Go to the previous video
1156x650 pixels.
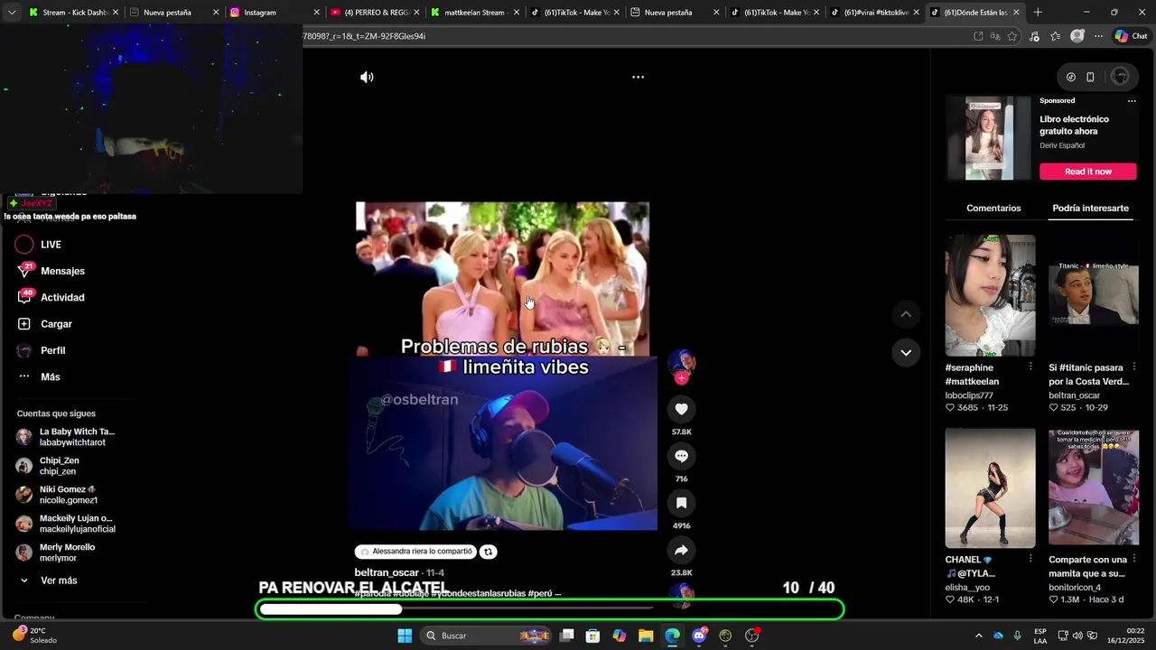pyautogui.click(x=906, y=314)
